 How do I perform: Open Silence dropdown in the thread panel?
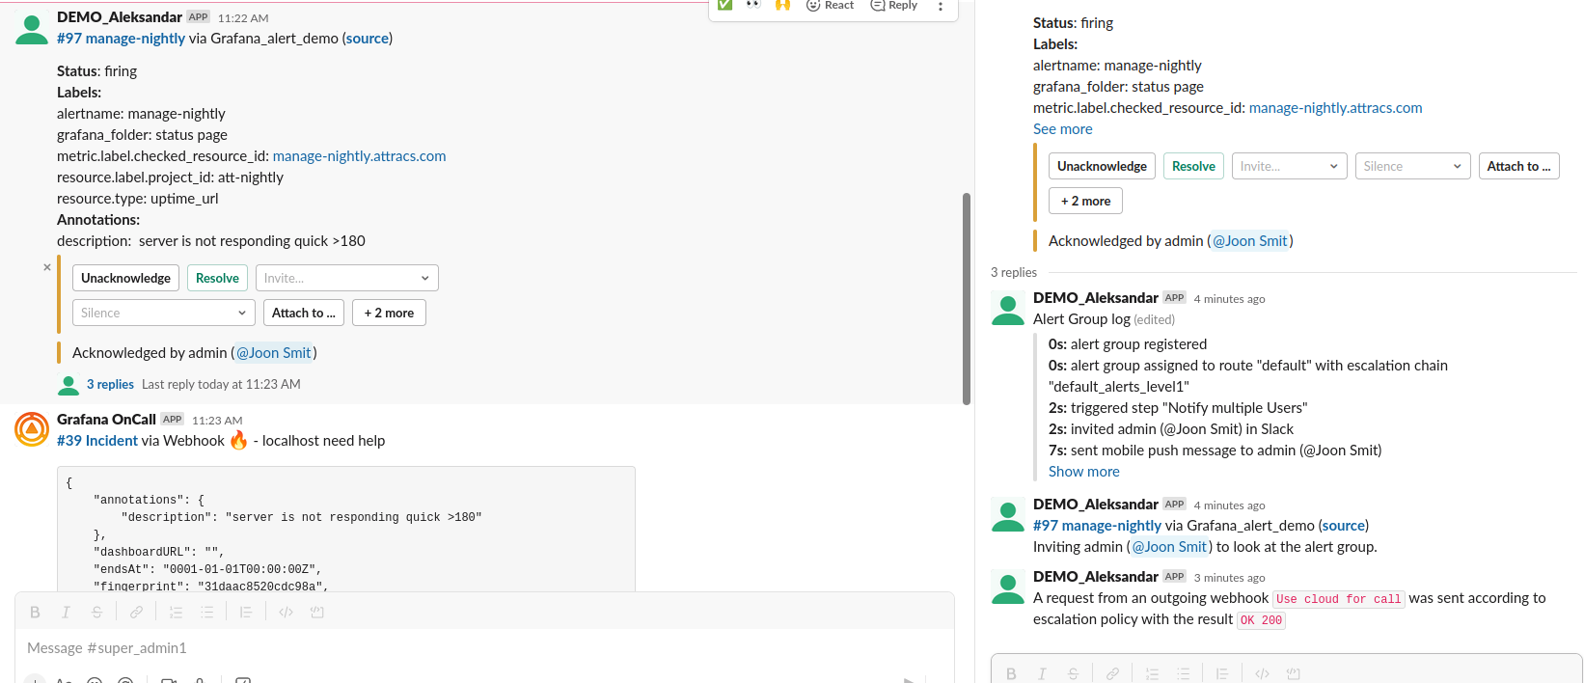(x=1413, y=166)
